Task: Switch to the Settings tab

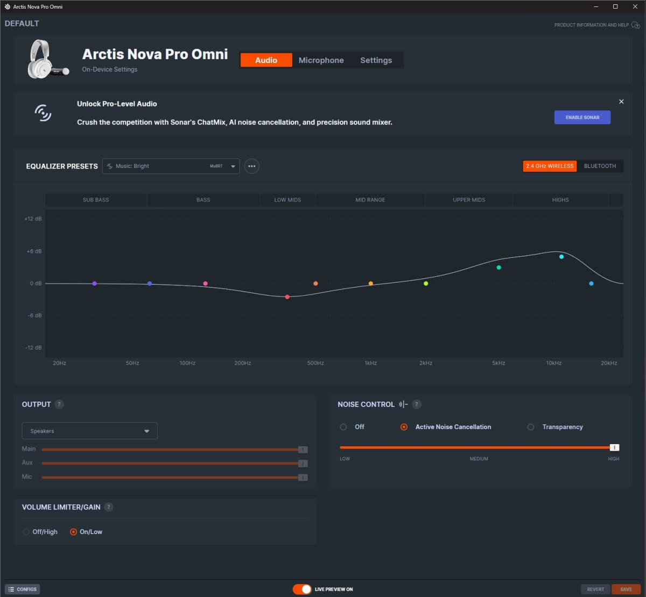Action: (x=376, y=60)
